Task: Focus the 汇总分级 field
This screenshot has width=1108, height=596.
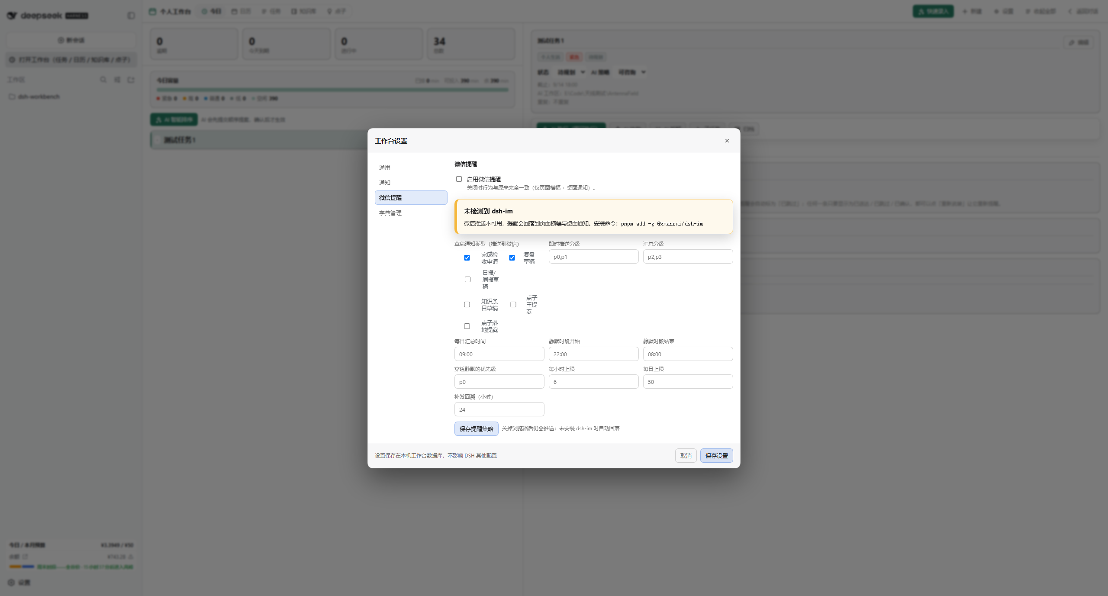Action: (688, 257)
